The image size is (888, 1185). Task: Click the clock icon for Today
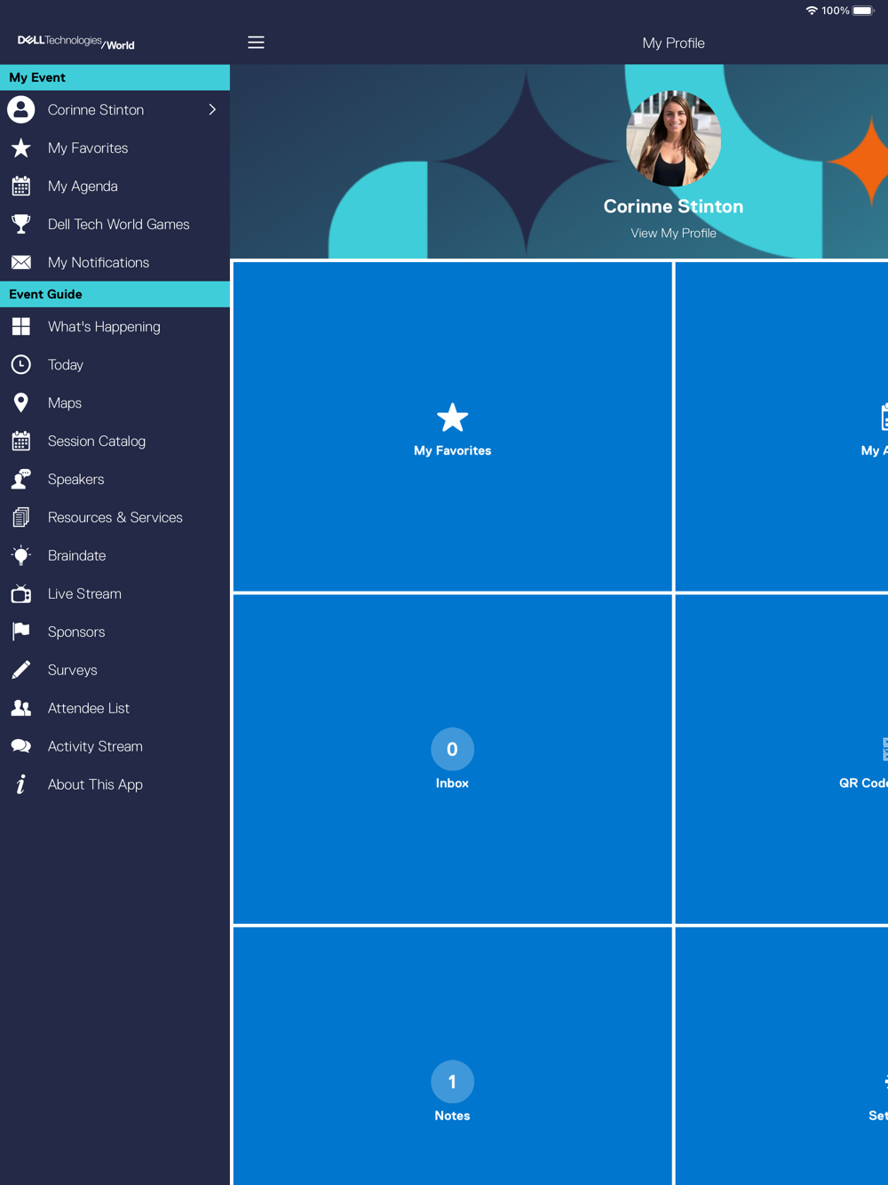21,364
